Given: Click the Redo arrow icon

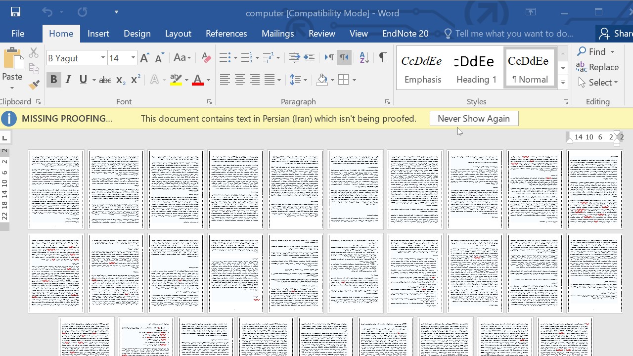Looking at the screenshot, I should (x=82, y=12).
